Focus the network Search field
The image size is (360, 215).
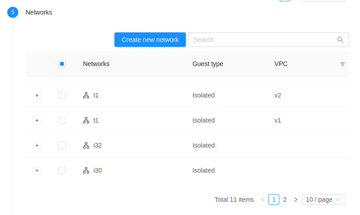pyautogui.click(x=263, y=40)
